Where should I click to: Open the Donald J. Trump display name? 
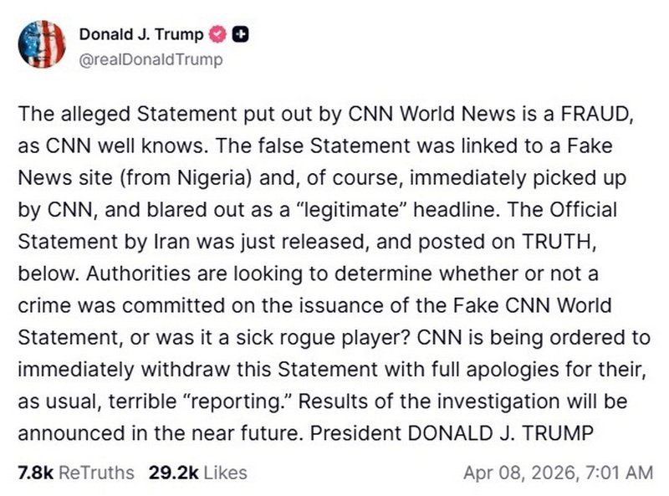point(140,34)
